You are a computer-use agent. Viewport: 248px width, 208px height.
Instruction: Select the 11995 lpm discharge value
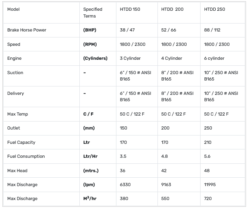pyautogui.click(x=210, y=184)
